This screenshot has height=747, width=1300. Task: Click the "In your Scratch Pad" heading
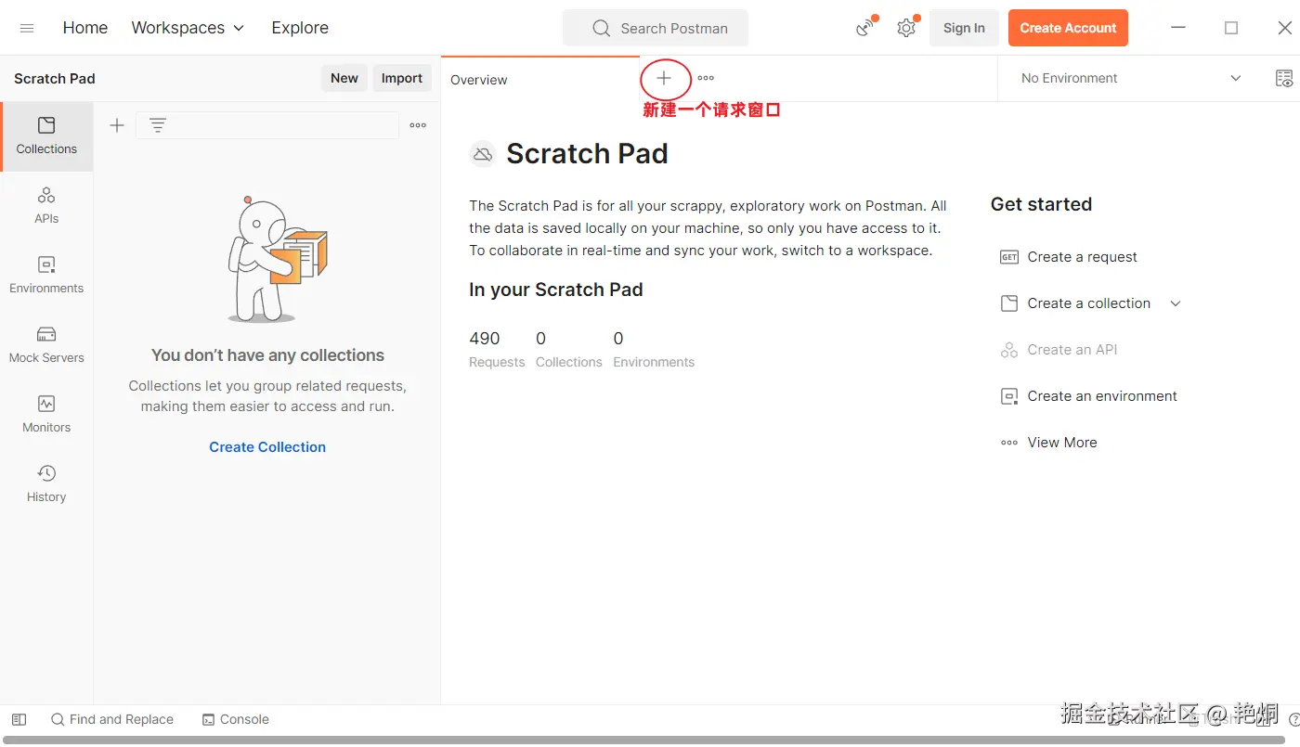tap(556, 290)
